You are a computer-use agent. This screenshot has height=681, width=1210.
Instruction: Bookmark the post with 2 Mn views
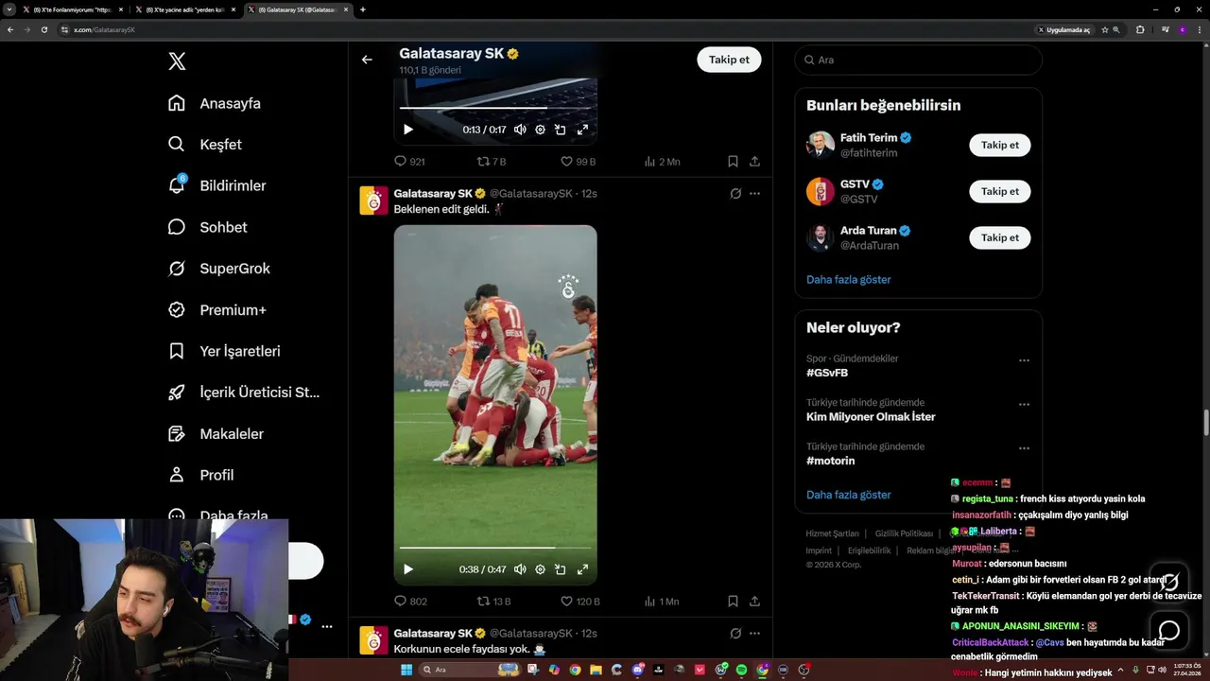click(x=733, y=162)
